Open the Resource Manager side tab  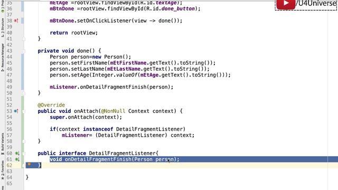tap(2, 58)
